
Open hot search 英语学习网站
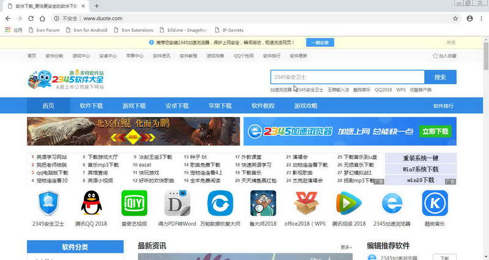[51, 157]
